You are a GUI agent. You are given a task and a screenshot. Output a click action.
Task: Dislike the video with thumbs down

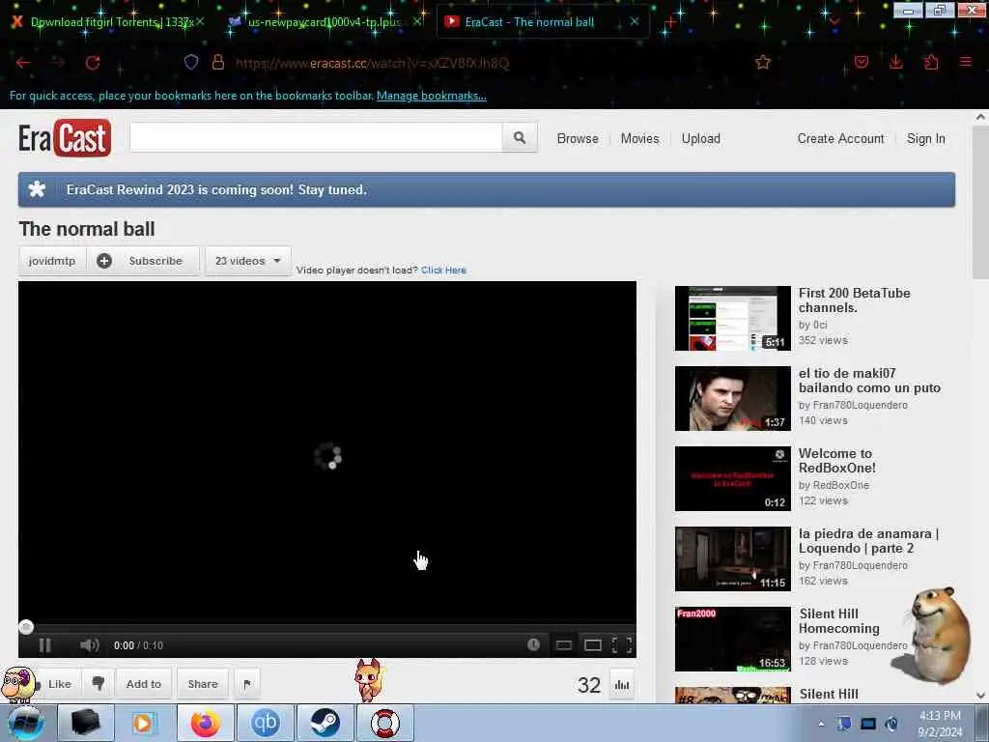(99, 683)
